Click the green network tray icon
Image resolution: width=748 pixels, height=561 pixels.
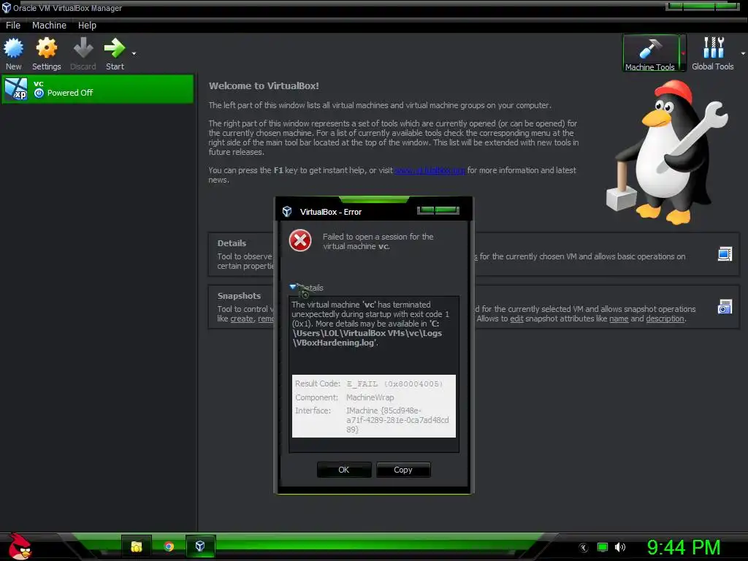(x=603, y=547)
